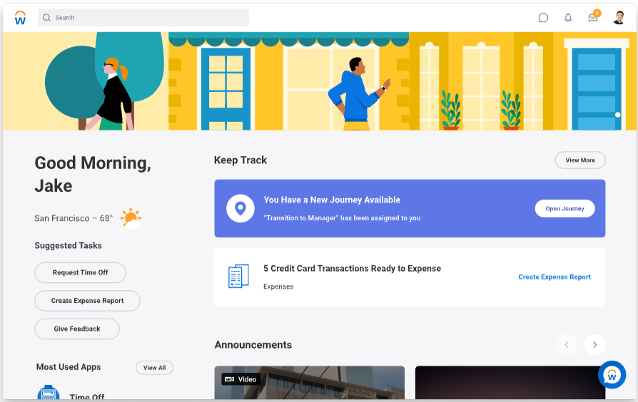Click into the Search field
This screenshot has height=402, width=638.
point(143,18)
